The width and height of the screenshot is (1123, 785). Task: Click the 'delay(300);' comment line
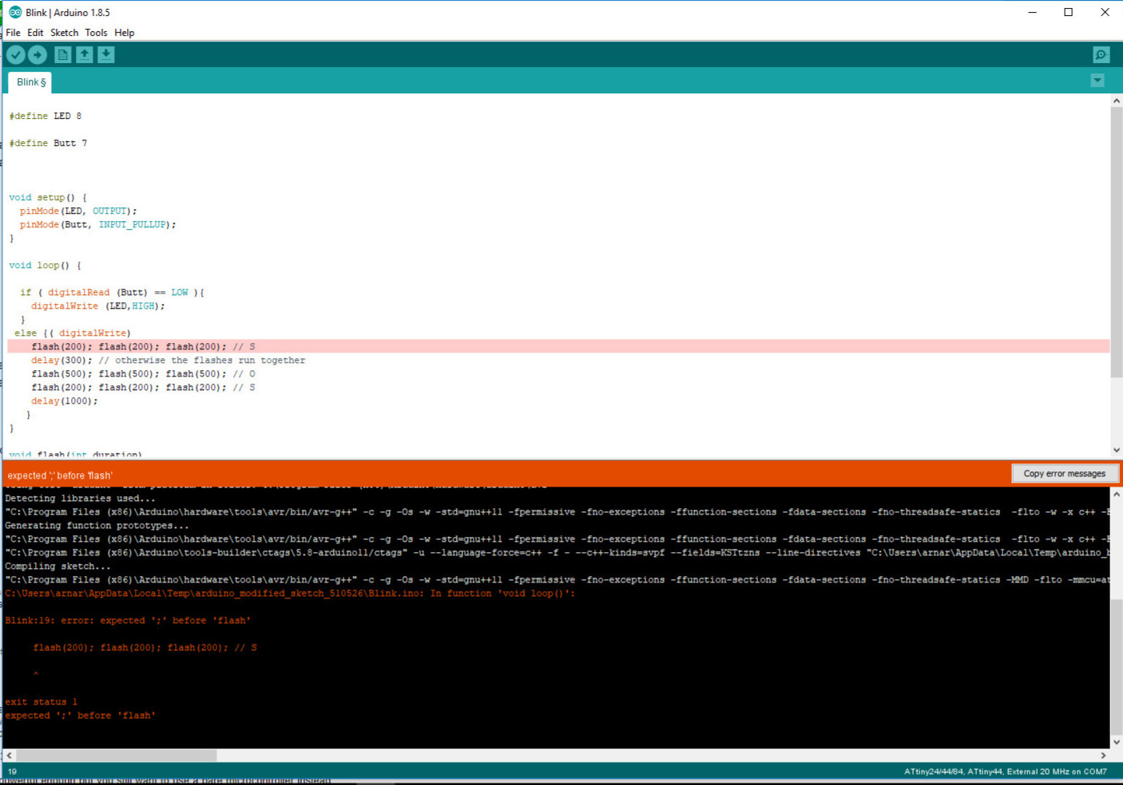169,360
